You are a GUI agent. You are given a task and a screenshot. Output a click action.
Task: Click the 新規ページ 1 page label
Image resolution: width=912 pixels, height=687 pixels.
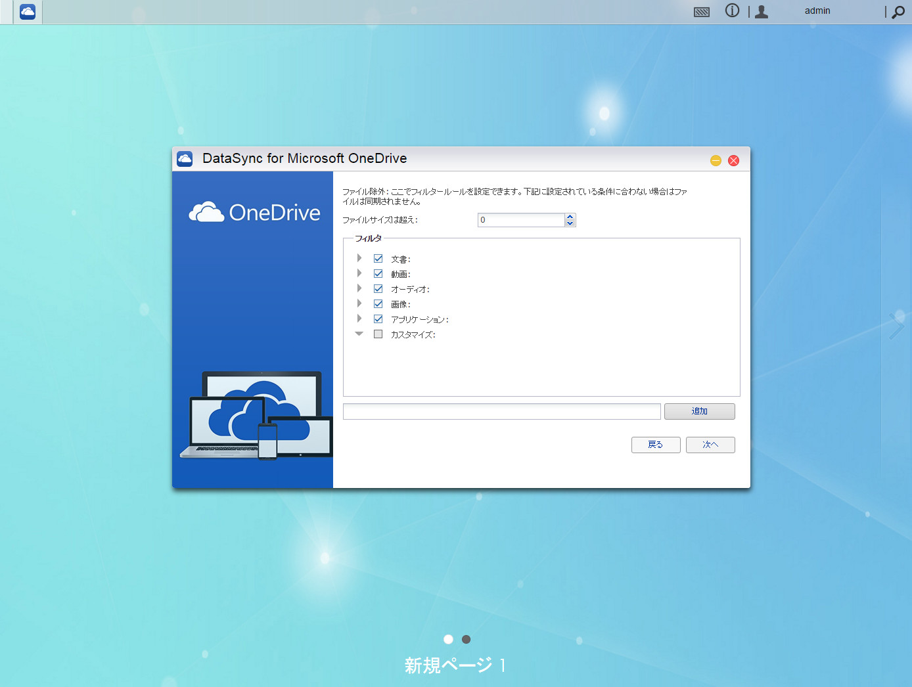pyautogui.click(x=455, y=665)
